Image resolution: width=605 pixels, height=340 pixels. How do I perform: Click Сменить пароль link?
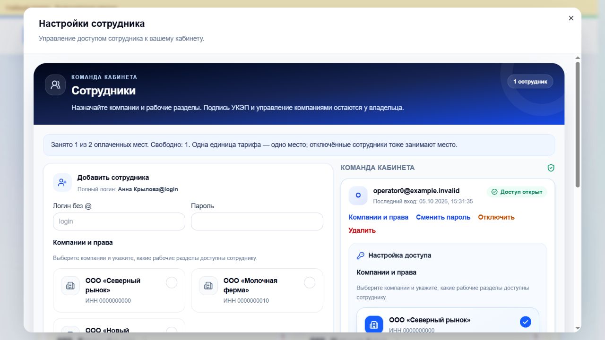(x=443, y=217)
